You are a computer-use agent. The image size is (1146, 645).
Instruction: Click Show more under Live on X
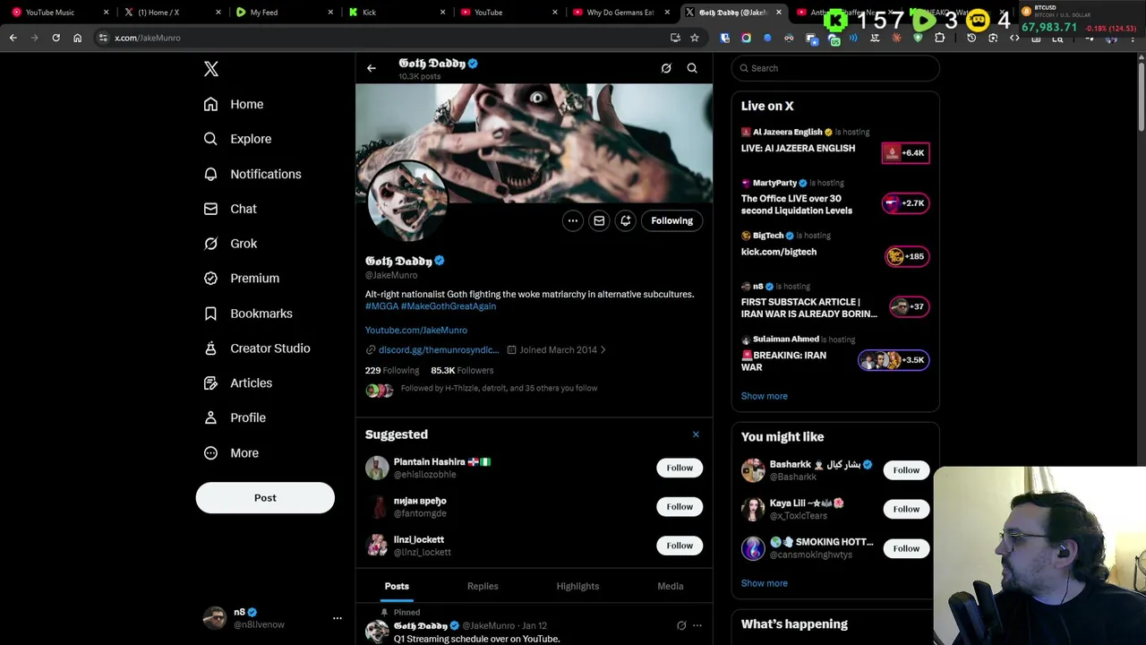coord(765,396)
